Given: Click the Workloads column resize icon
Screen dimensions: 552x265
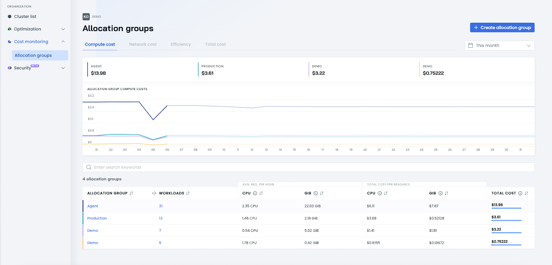Looking at the screenshot, I should click(154, 193).
